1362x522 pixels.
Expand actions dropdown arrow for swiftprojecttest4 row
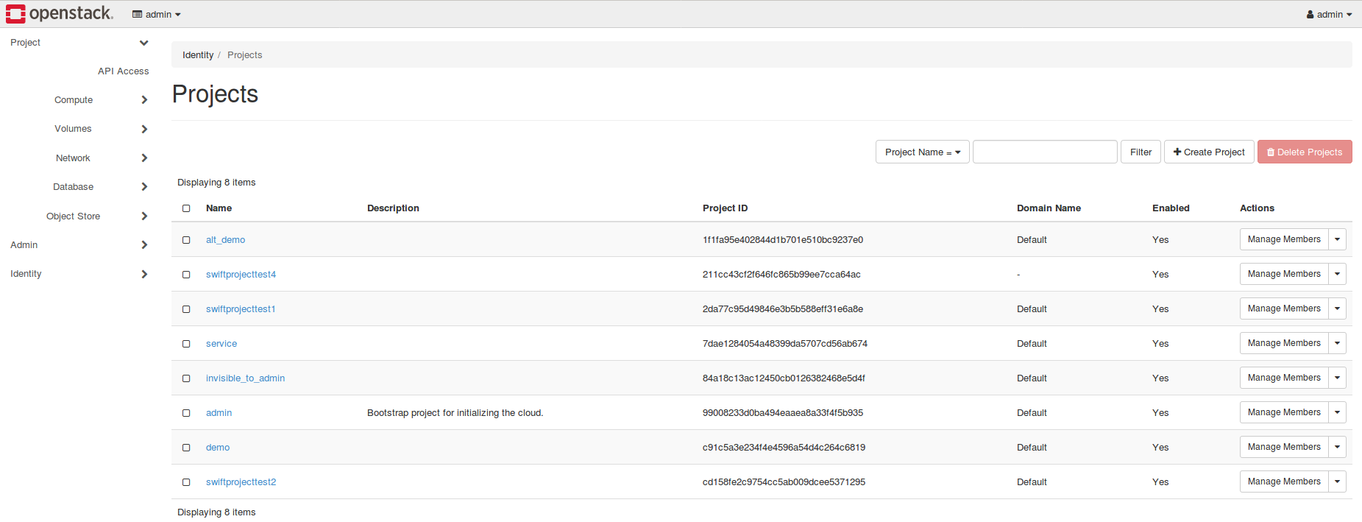pyautogui.click(x=1337, y=274)
